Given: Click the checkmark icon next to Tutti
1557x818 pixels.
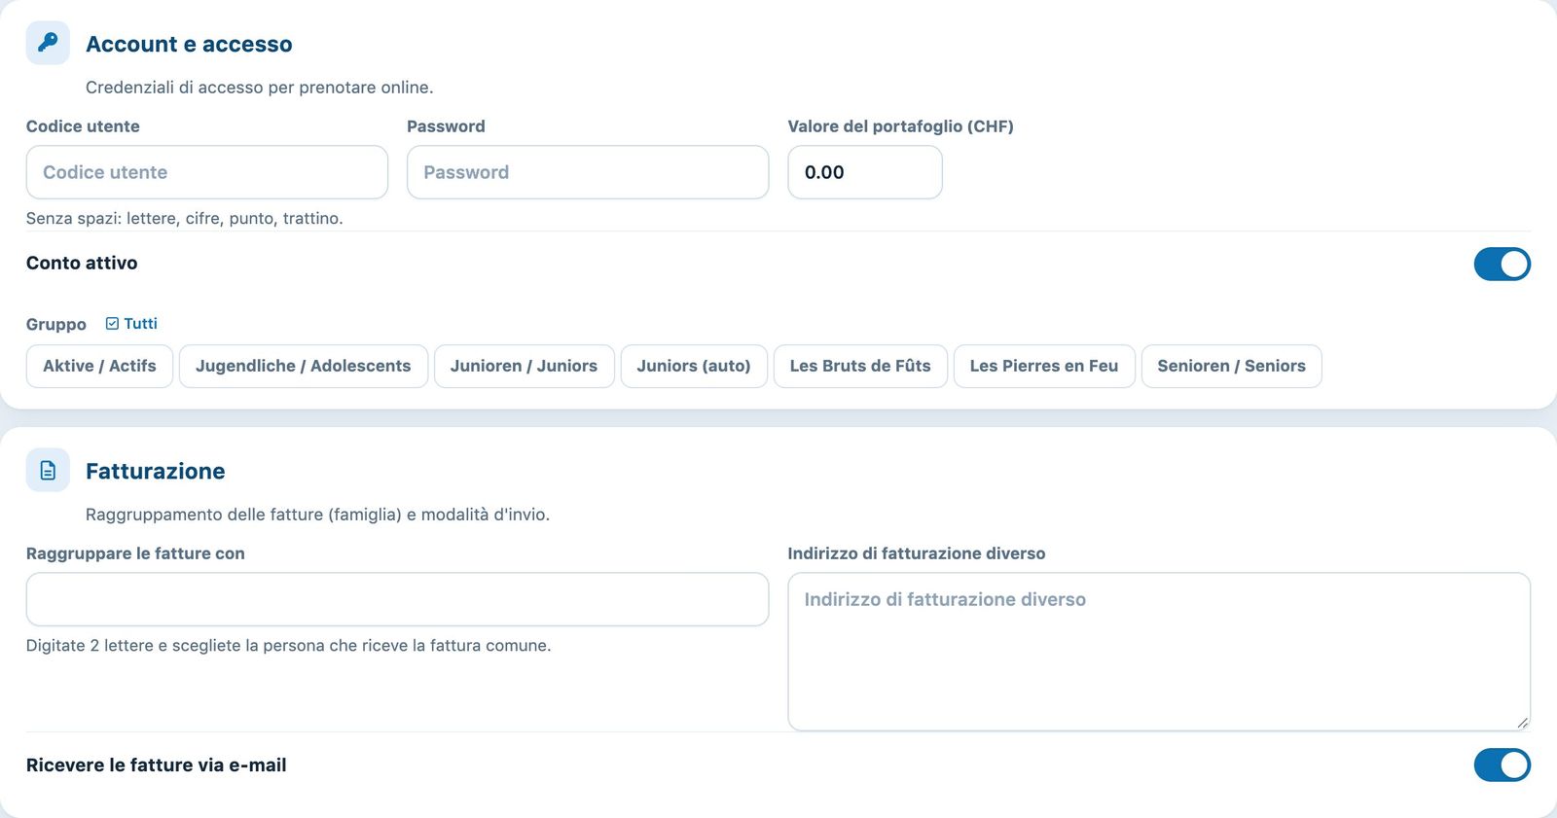Looking at the screenshot, I should pyautogui.click(x=112, y=324).
